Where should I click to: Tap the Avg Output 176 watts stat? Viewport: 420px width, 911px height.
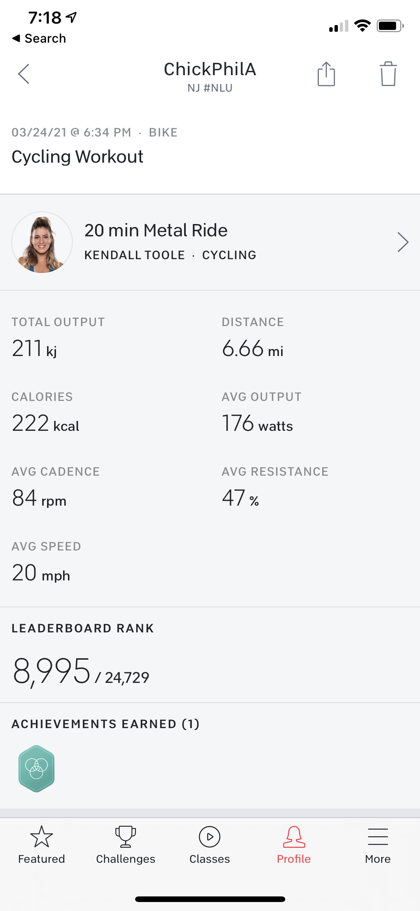(x=257, y=423)
